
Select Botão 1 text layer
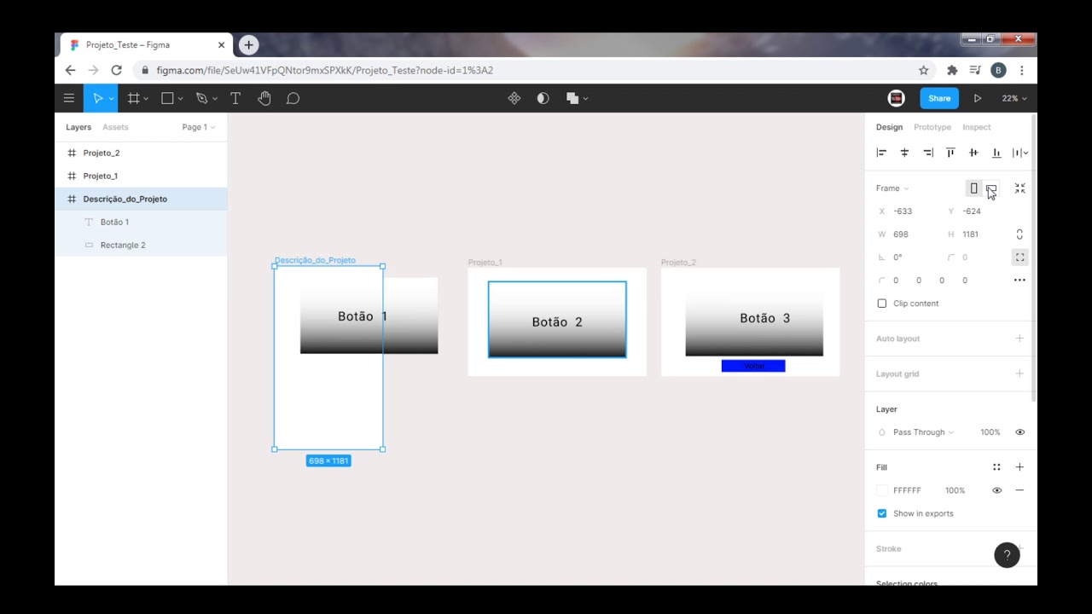click(141, 222)
